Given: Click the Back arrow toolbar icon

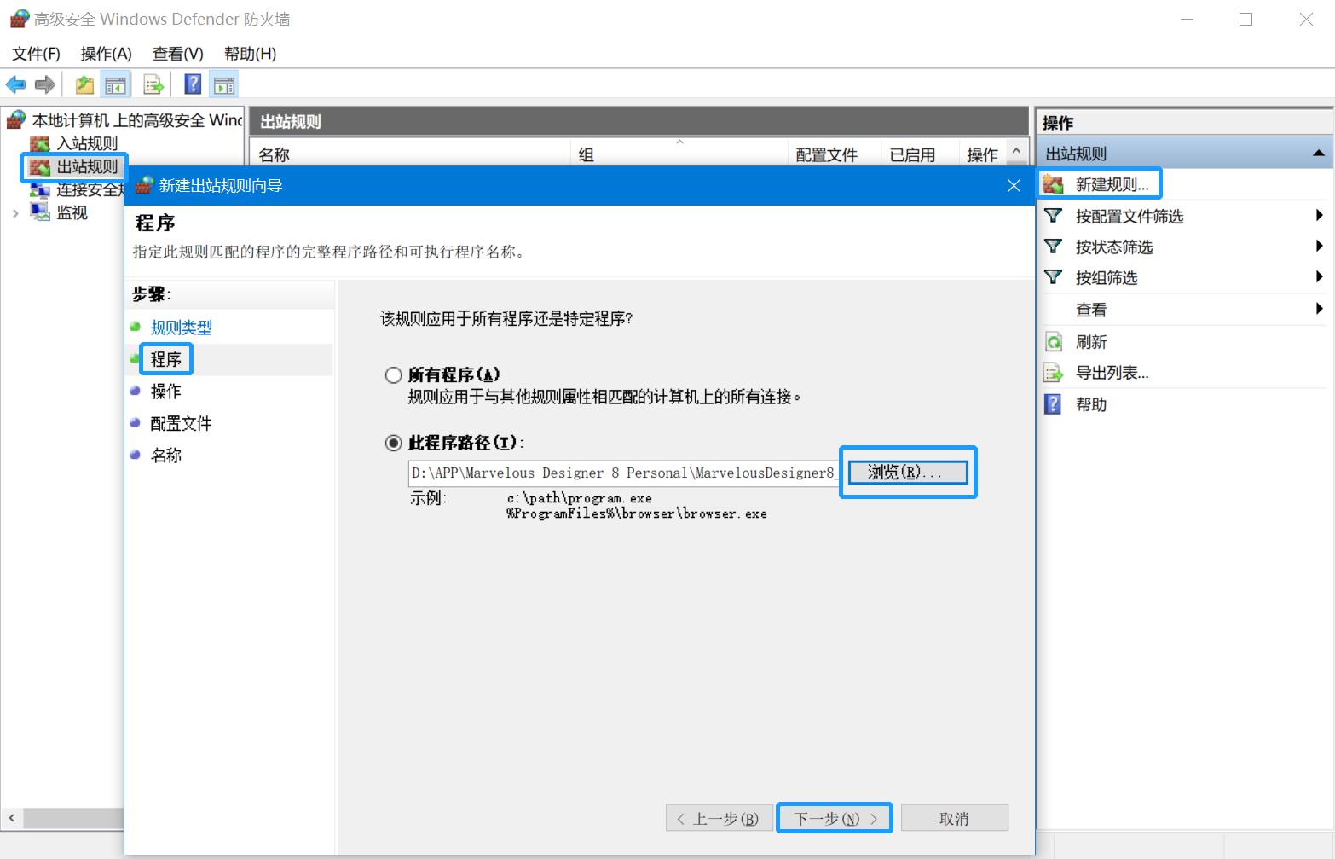Looking at the screenshot, I should point(16,84).
